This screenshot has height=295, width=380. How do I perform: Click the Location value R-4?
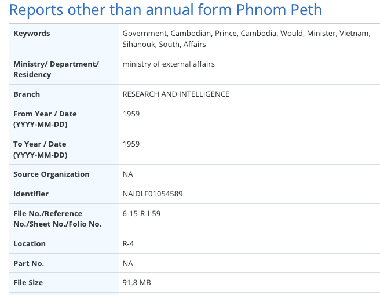pyautogui.click(x=129, y=243)
